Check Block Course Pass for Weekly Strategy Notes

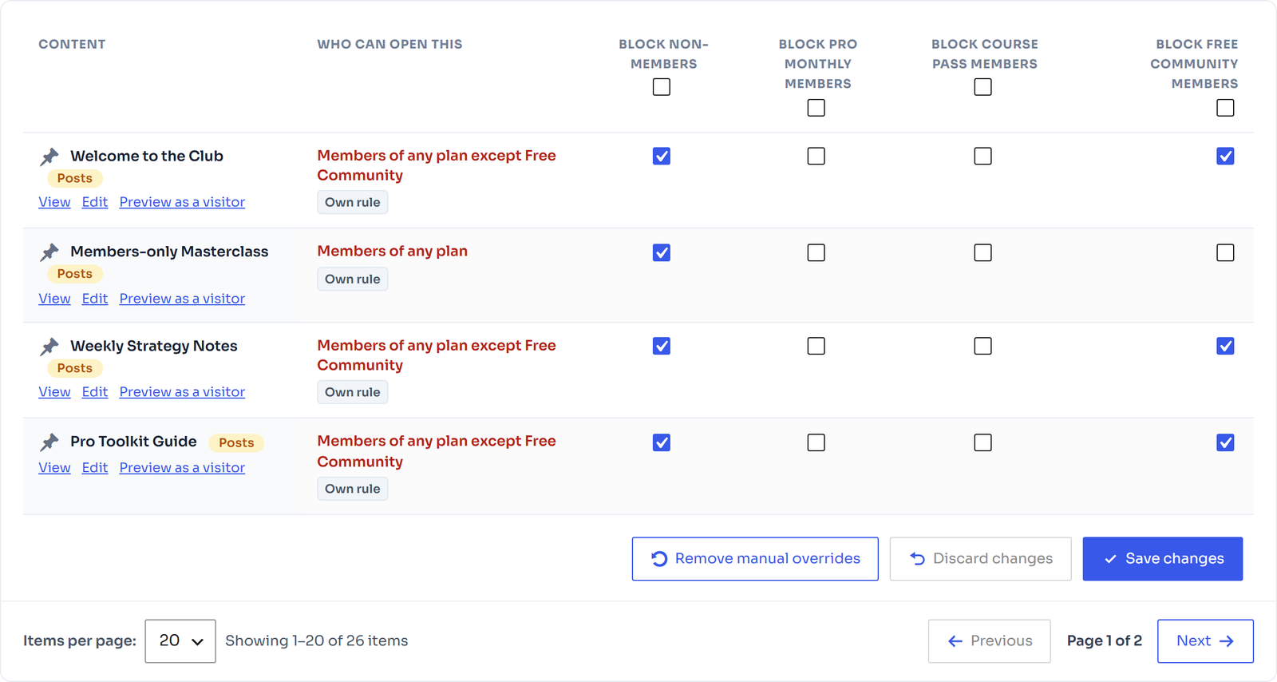pos(983,346)
